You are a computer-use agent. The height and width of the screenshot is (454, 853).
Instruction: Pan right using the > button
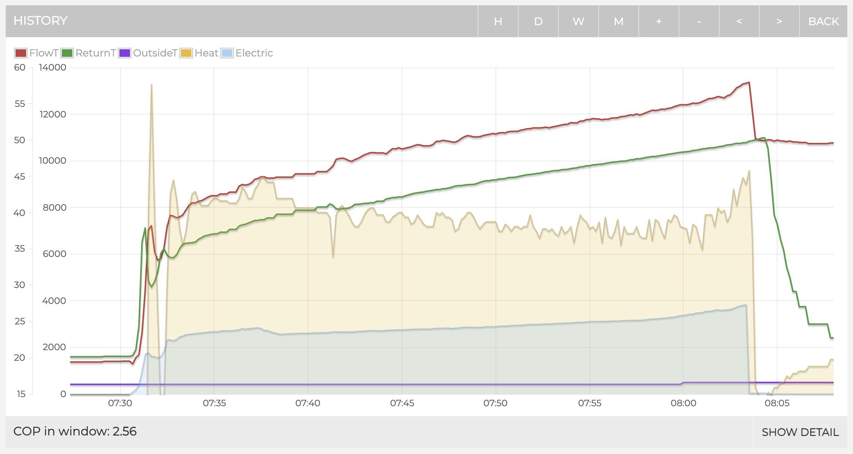coord(779,21)
